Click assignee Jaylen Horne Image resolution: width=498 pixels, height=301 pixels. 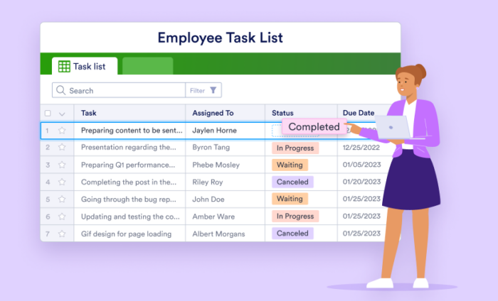[x=214, y=130]
